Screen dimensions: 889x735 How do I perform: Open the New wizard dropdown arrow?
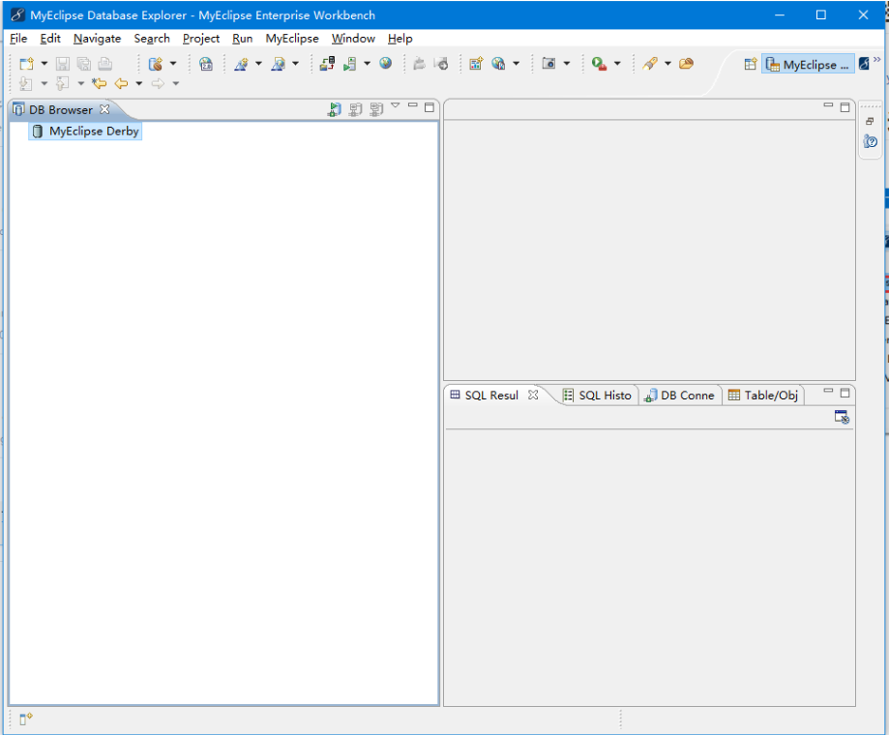44,64
